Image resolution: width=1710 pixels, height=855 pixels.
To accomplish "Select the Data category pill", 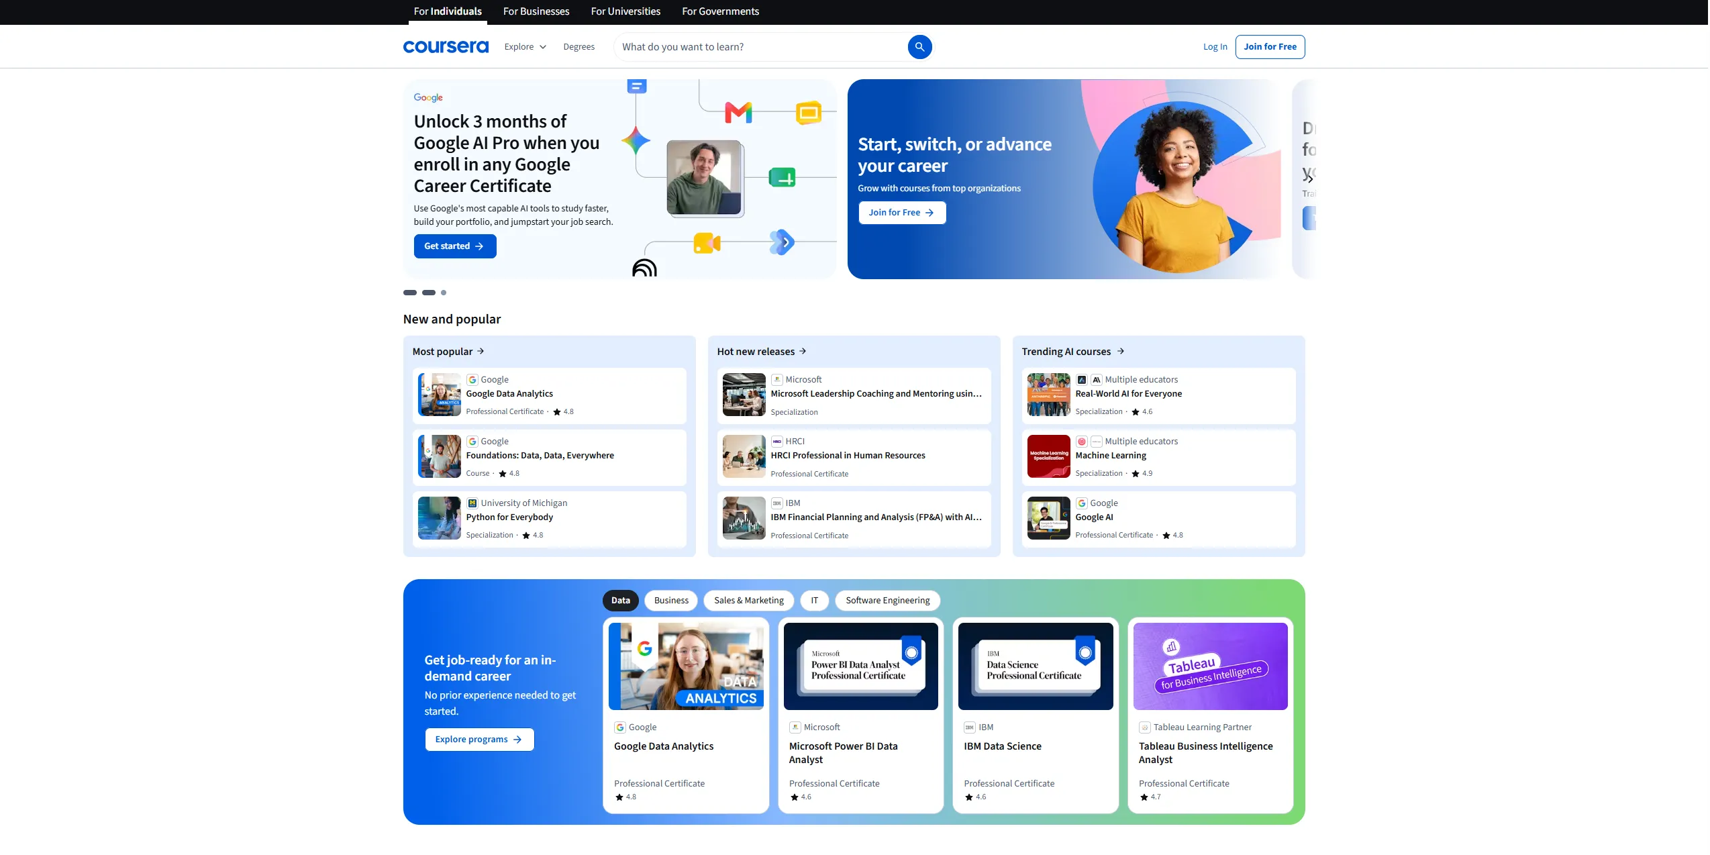I will click(x=621, y=601).
